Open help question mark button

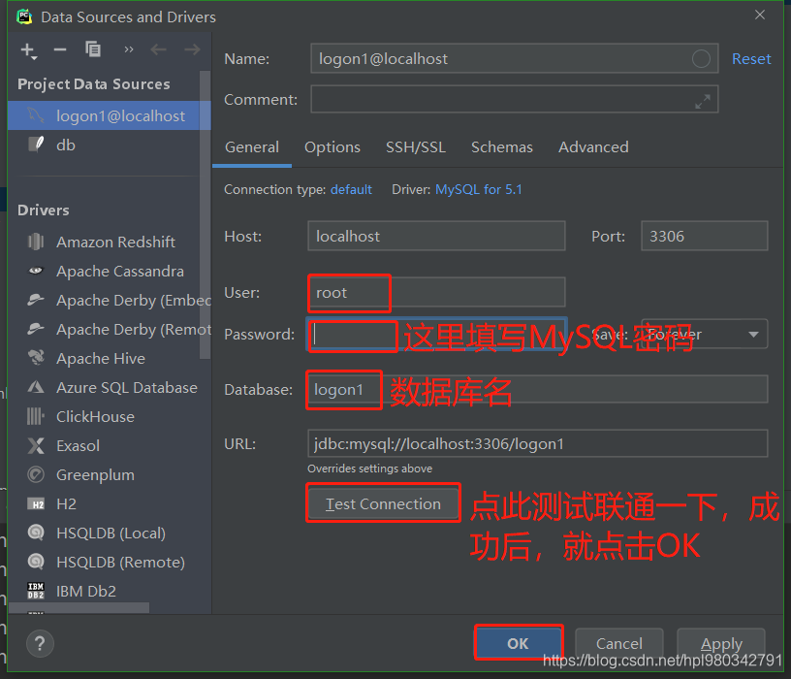pos(40,644)
